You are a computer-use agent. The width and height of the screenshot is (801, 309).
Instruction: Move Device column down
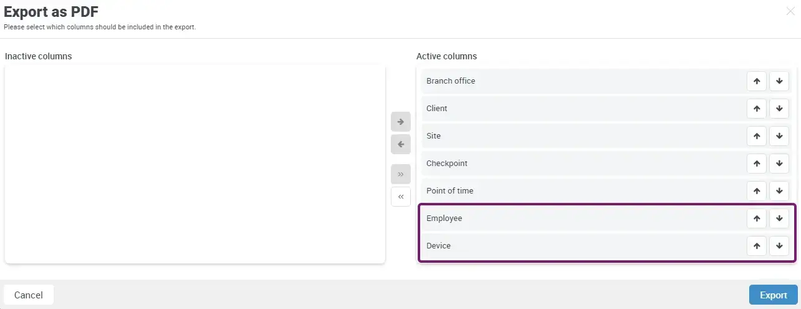[x=779, y=246]
